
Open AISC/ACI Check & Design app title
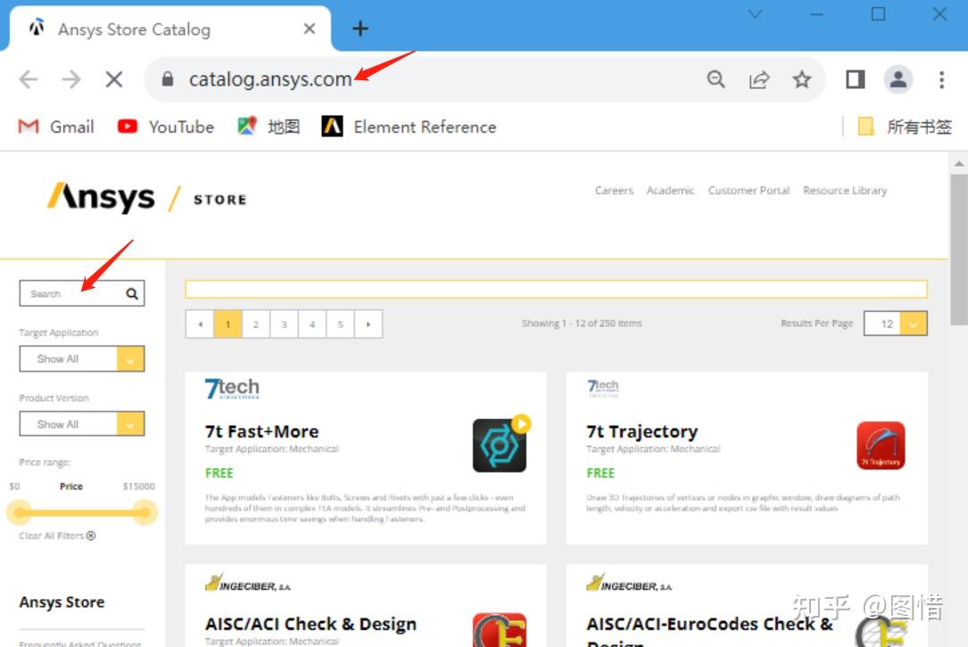click(x=310, y=624)
